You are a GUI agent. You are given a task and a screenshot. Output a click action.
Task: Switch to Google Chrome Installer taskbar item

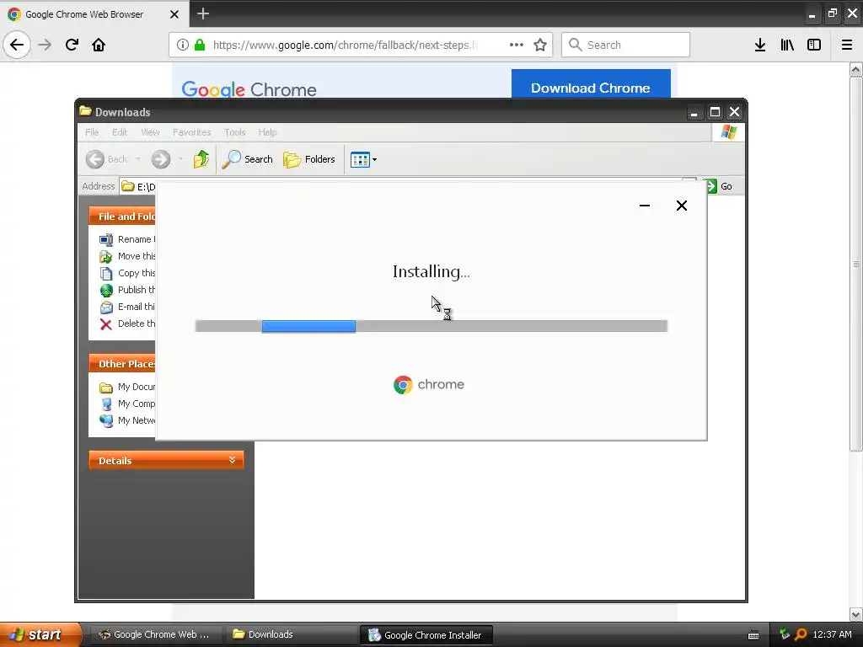[x=426, y=635]
